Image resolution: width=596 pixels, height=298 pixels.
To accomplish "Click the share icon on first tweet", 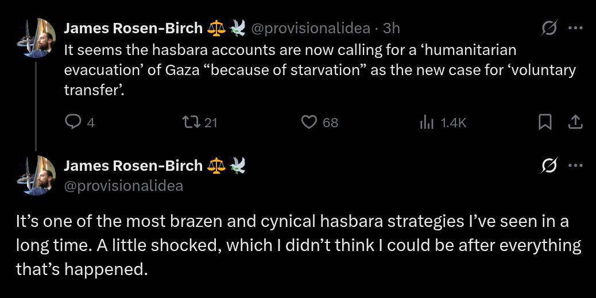I will 575,121.
